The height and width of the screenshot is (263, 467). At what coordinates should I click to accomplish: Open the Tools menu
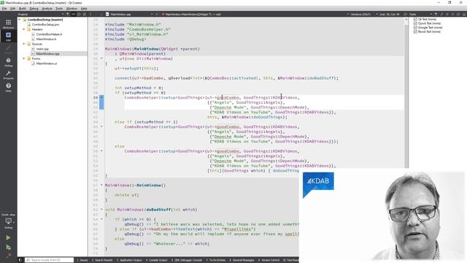click(59, 9)
